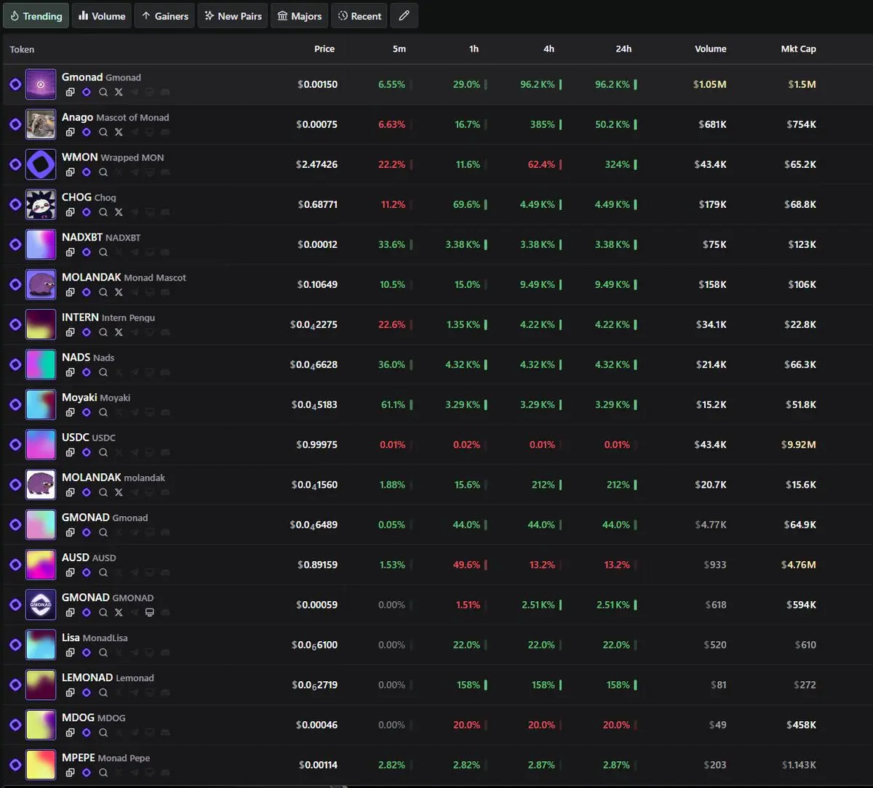Open X link in GMONAD $0.00059 row
This screenshot has width=873, height=788.
coord(119,612)
